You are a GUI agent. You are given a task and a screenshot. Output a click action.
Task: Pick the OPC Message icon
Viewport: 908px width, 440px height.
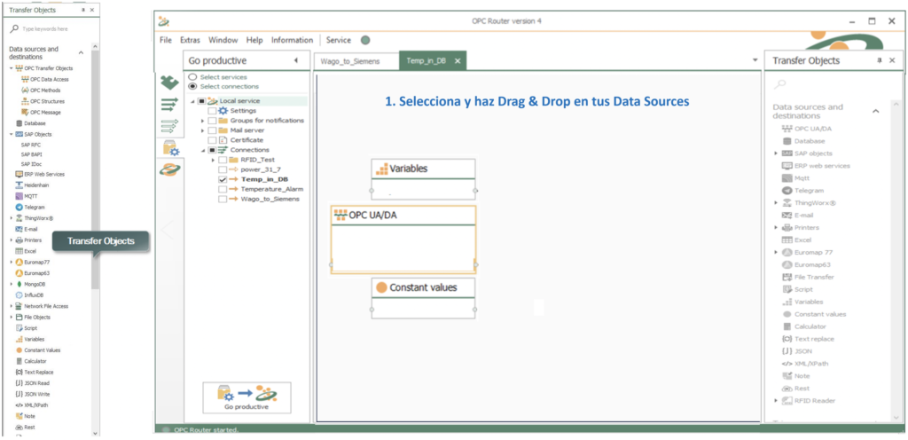tap(25, 113)
